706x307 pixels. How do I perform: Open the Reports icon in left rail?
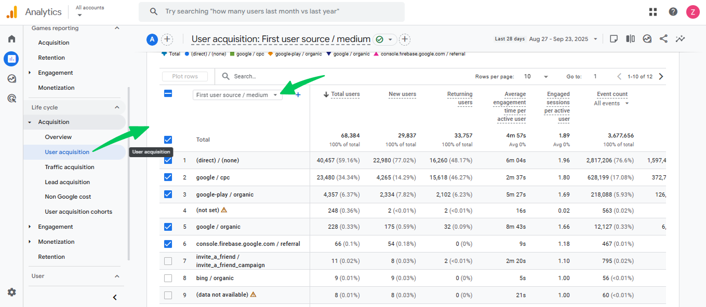[x=11, y=59]
